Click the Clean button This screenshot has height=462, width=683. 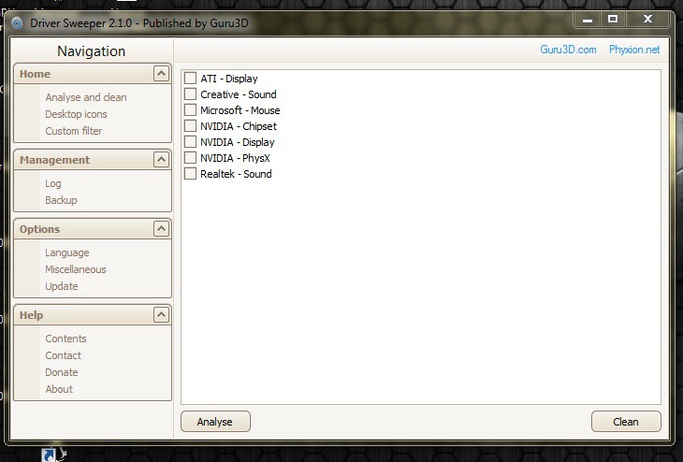pyautogui.click(x=625, y=422)
